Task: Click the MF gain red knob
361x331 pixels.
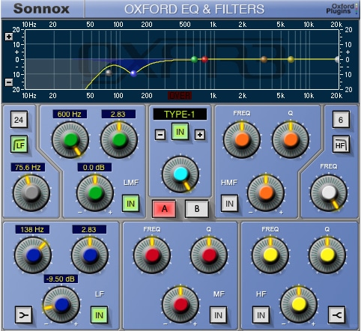Action: pos(180,305)
